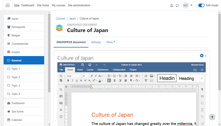Click the Save icon in editor title bar
Viewport: 221px width, 126px height.
pyautogui.click(x=83, y=65)
